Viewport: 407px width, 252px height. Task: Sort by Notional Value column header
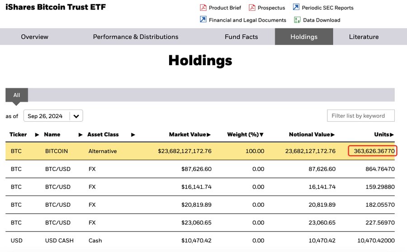coord(312,134)
